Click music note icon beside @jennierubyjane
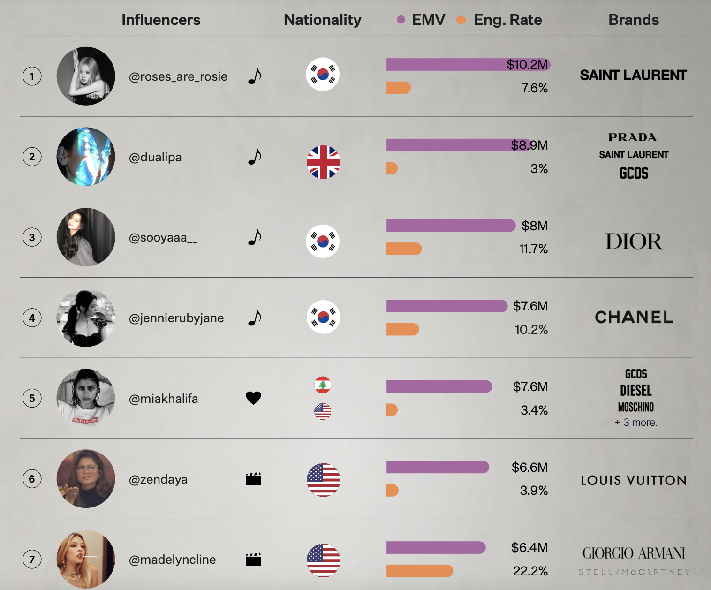The width and height of the screenshot is (711, 590). click(x=255, y=318)
